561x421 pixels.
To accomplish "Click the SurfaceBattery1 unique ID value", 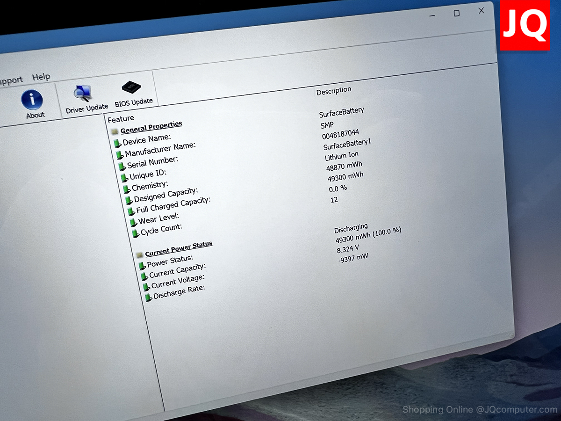I will tap(347, 145).
